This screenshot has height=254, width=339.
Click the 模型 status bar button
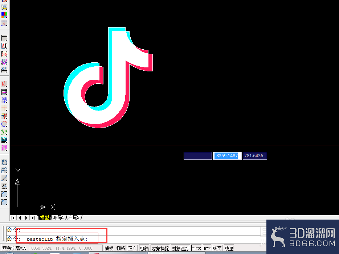pos(229,249)
